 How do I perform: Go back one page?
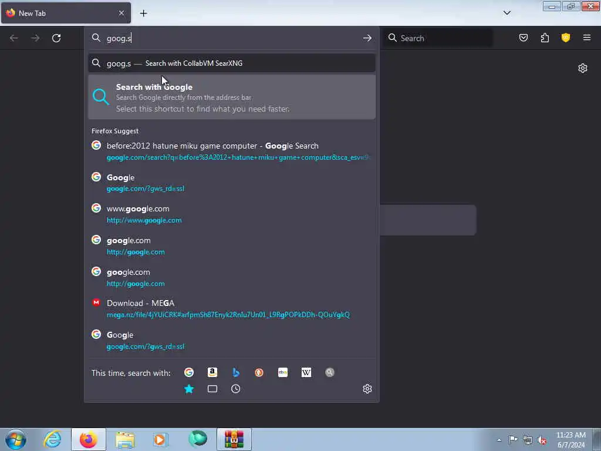coord(14,38)
